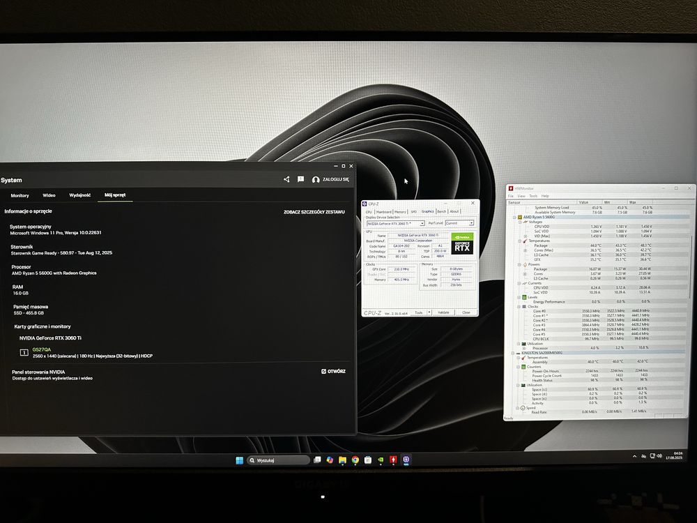Open Microsoft Store from the taskbar
Viewport: 697px width, 523px height.
[x=367, y=460]
